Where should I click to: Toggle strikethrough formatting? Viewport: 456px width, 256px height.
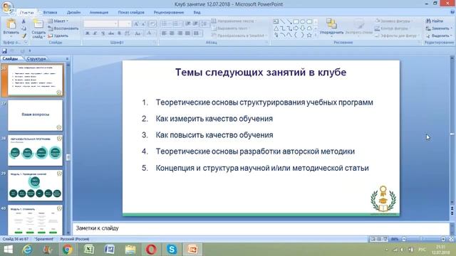coord(111,33)
